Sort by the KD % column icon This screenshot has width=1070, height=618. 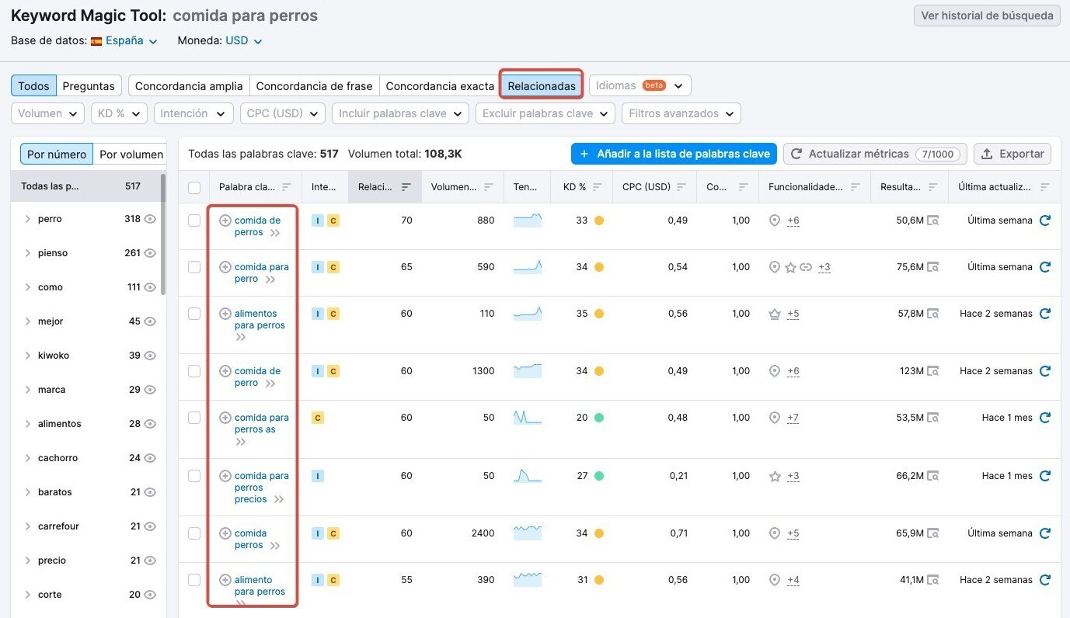tap(598, 187)
